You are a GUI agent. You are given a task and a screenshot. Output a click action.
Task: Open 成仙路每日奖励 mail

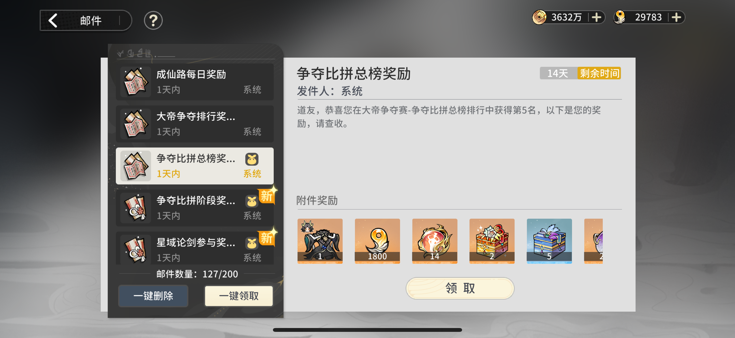195,82
